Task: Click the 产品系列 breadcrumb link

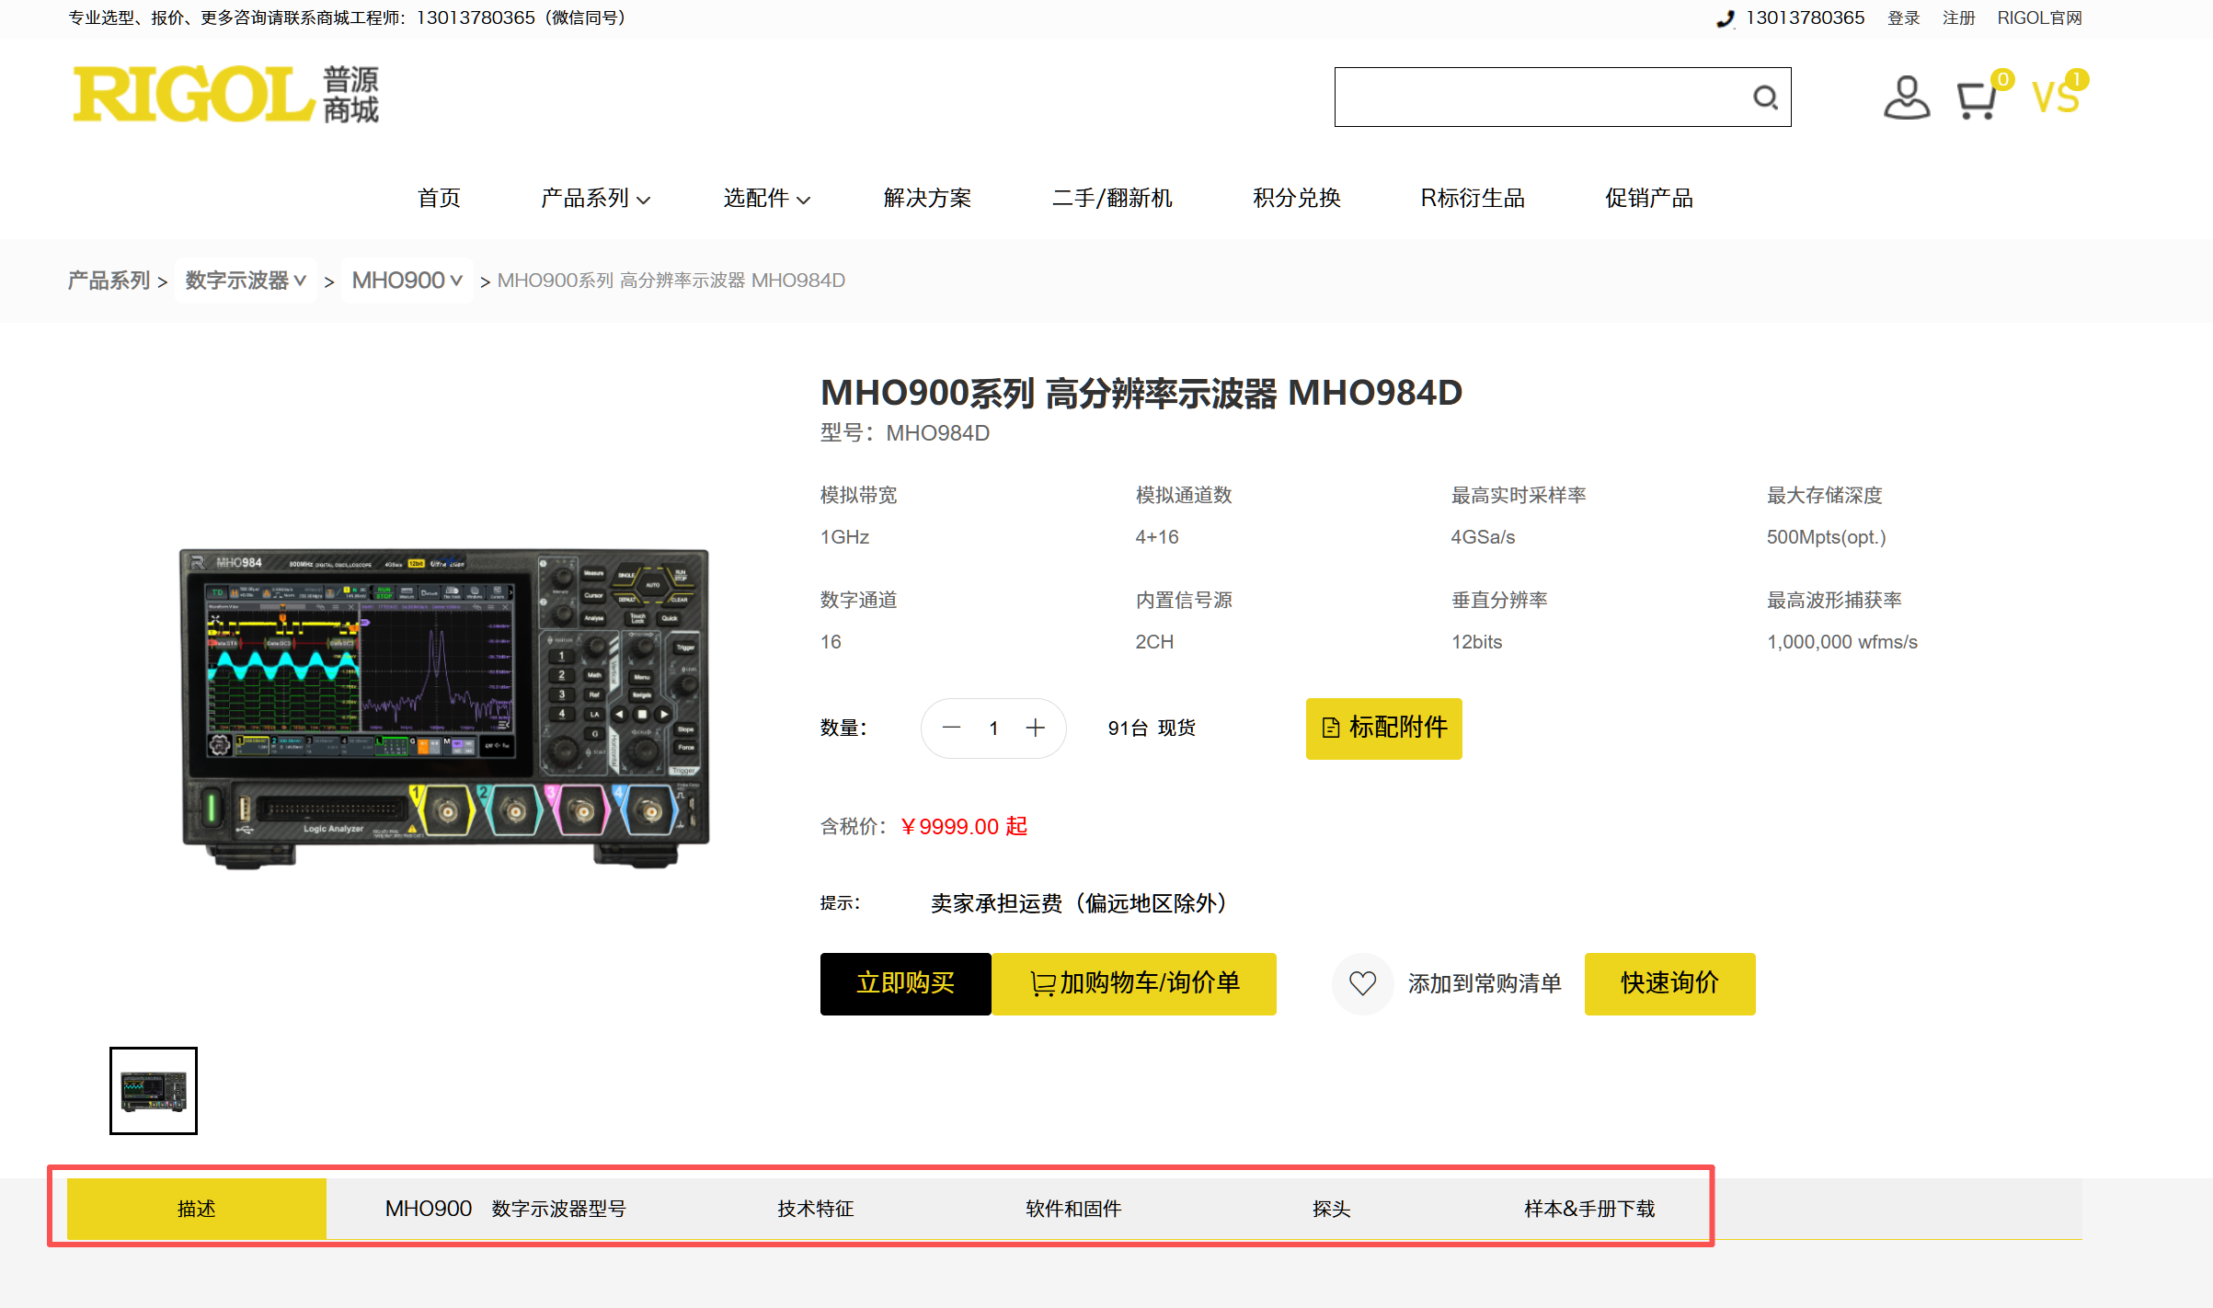Action: click(x=109, y=281)
